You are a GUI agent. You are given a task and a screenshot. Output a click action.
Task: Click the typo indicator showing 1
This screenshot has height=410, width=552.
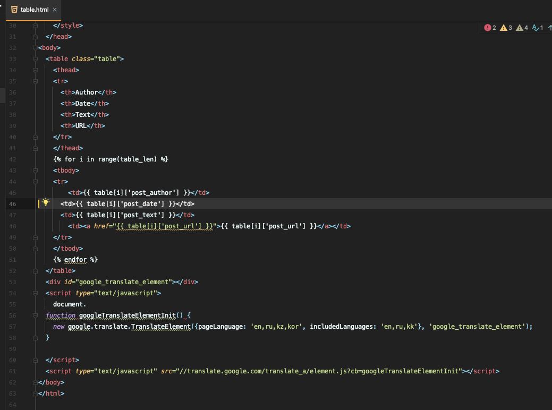pyautogui.click(x=538, y=28)
